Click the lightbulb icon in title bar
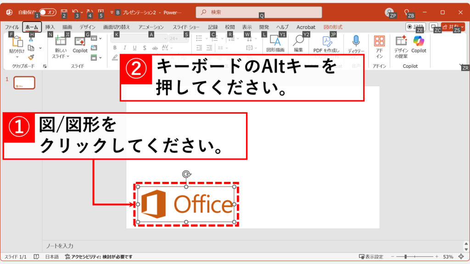The image size is (470, 264). (x=407, y=12)
